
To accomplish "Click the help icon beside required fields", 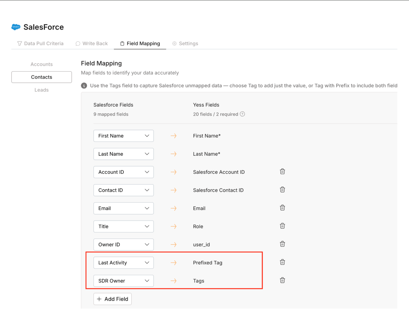I will point(242,114).
